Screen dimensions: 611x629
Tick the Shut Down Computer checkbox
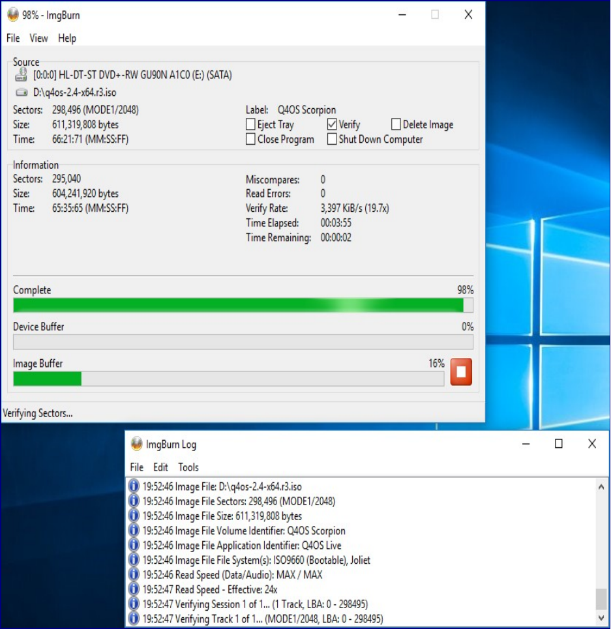(x=332, y=139)
